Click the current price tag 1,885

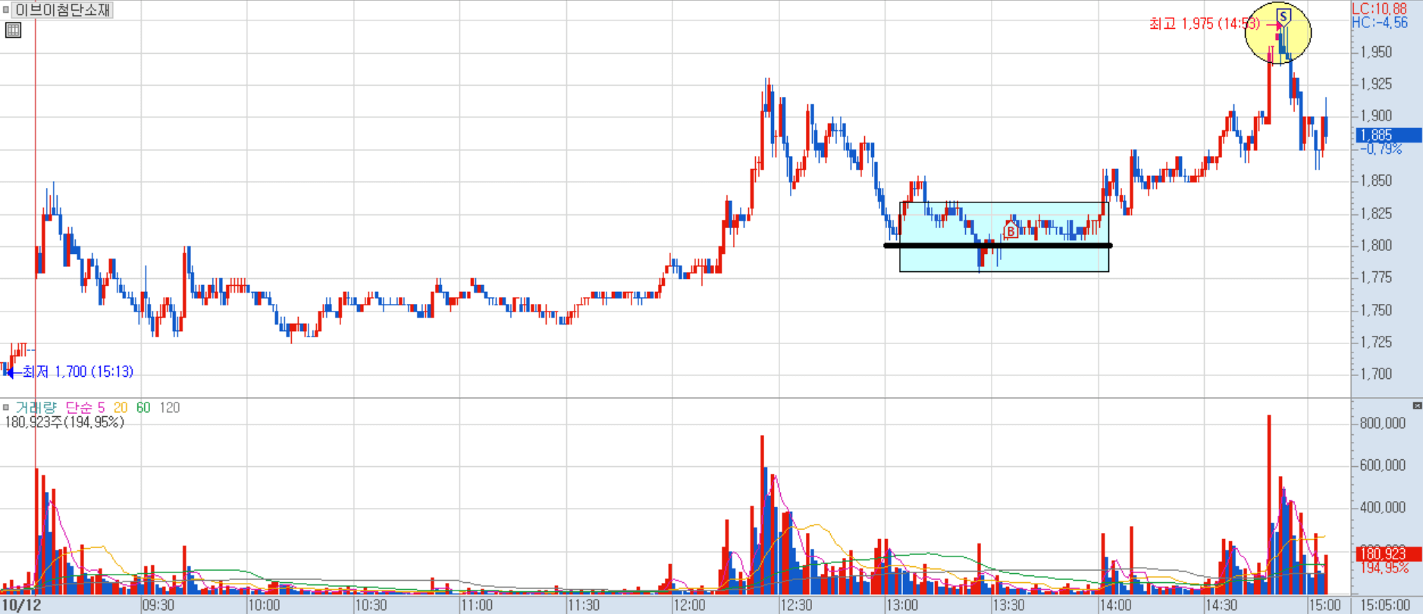(1388, 135)
